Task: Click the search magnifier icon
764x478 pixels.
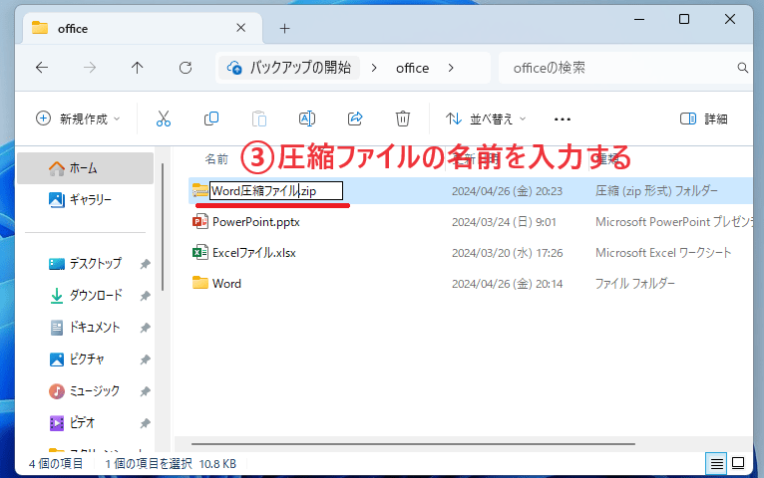Action: click(x=743, y=68)
